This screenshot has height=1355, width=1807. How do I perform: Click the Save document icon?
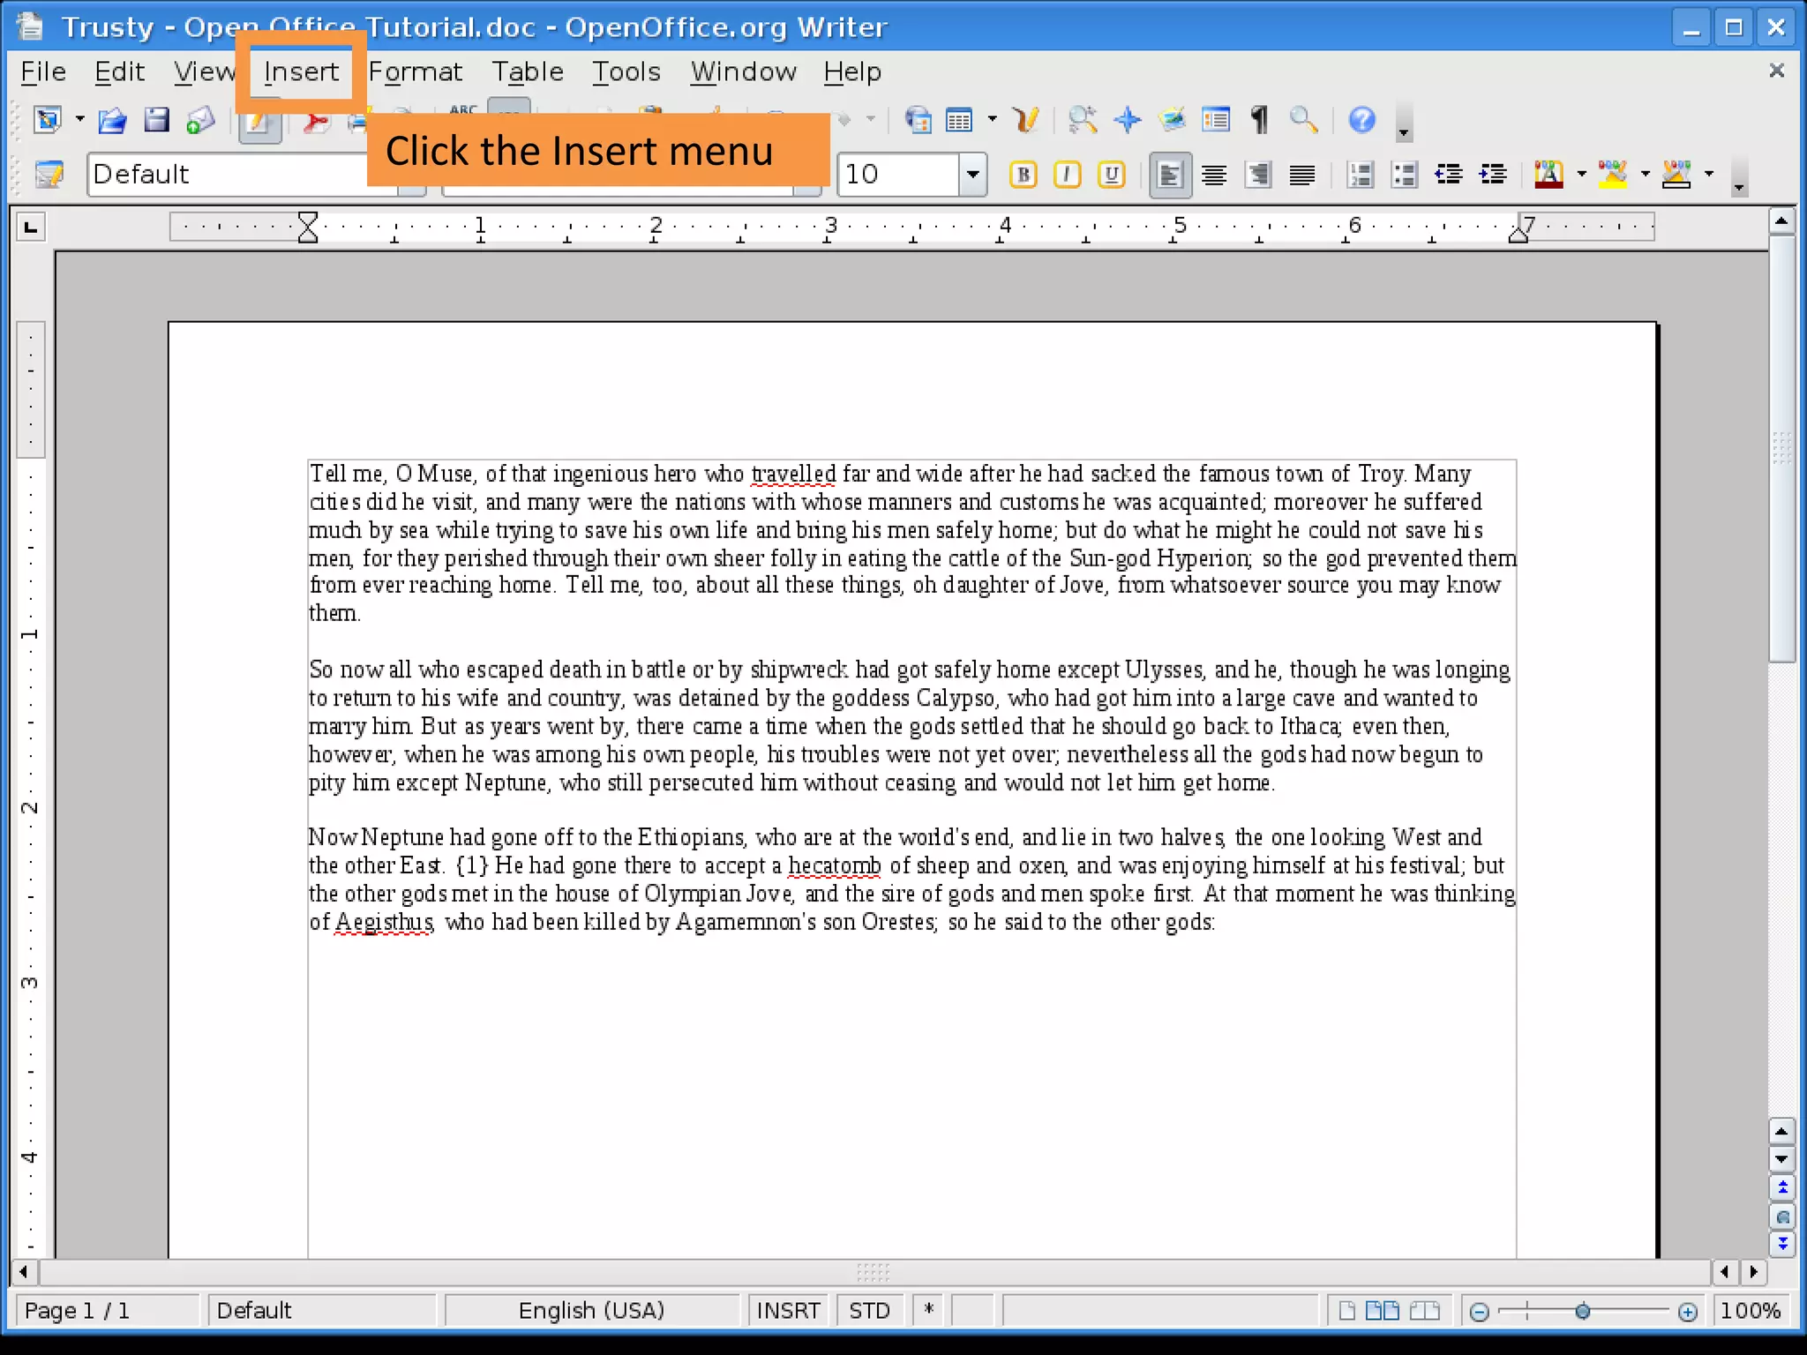pos(156,120)
